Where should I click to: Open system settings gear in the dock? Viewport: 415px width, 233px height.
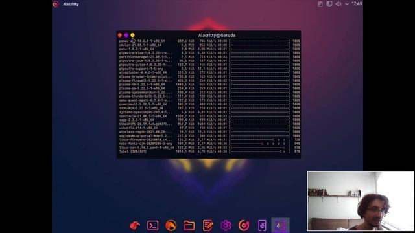226,225
